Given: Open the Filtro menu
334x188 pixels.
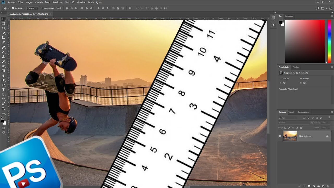Looking at the screenshot, I should pos(67,2).
